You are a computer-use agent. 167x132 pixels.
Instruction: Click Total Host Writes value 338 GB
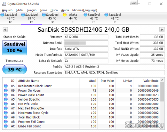[152, 43]
